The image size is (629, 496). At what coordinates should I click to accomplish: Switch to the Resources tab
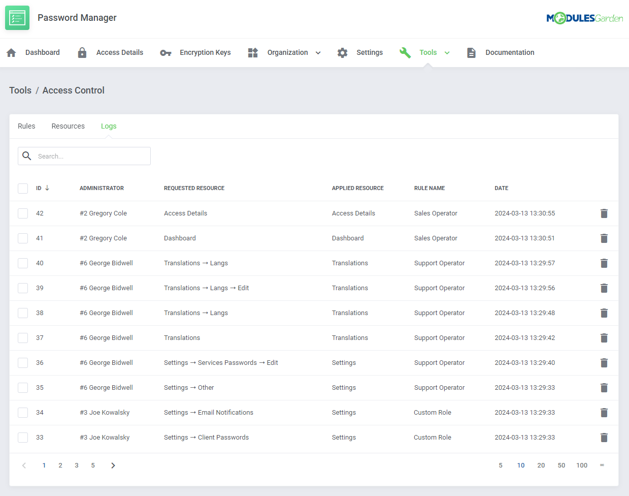click(x=68, y=127)
